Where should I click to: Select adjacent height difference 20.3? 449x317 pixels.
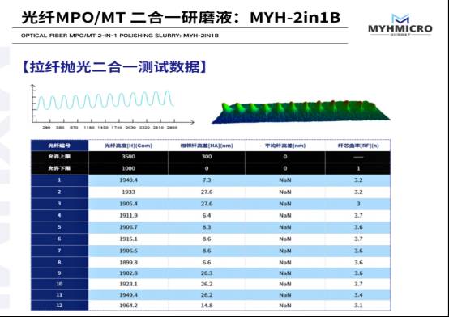tap(207, 273)
